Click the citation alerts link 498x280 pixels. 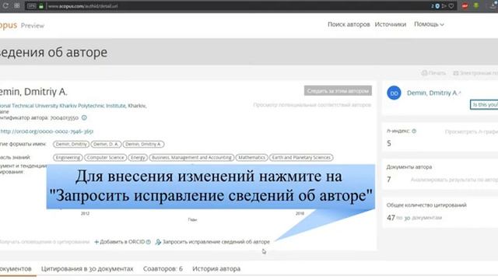[44, 242]
